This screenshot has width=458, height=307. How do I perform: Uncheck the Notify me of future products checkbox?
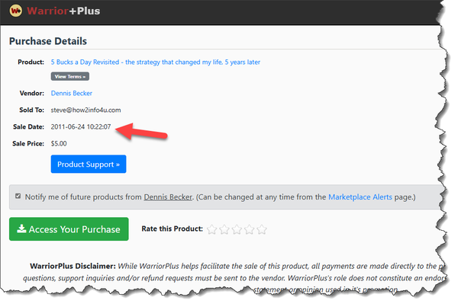point(18,197)
